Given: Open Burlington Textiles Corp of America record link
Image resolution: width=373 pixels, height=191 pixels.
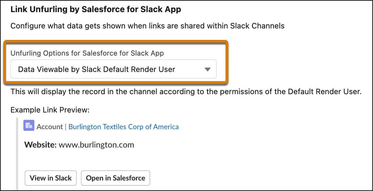Looking at the screenshot, I should point(124,127).
